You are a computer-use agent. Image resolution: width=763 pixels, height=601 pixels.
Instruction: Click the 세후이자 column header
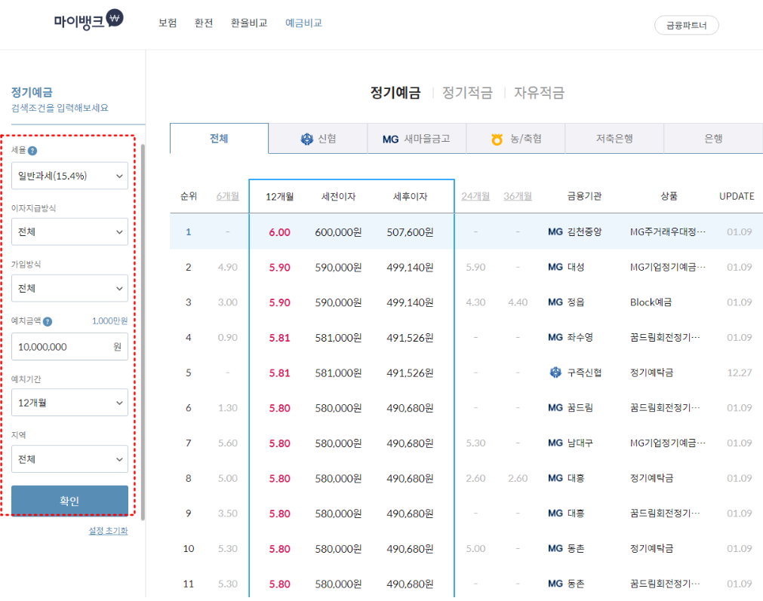410,197
